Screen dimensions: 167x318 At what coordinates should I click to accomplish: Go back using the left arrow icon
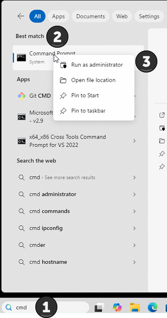pyautogui.click(x=21, y=16)
